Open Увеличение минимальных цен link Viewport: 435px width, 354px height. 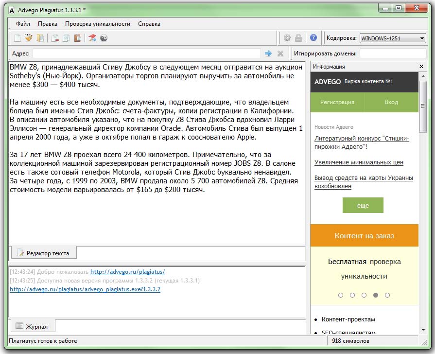click(x=359, y=162)
